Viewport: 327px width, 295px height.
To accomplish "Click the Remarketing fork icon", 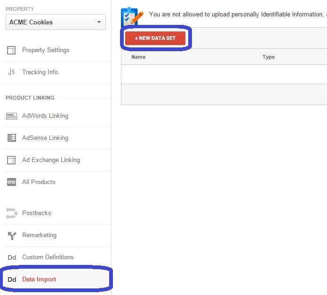I will click(x=12, y=236).
